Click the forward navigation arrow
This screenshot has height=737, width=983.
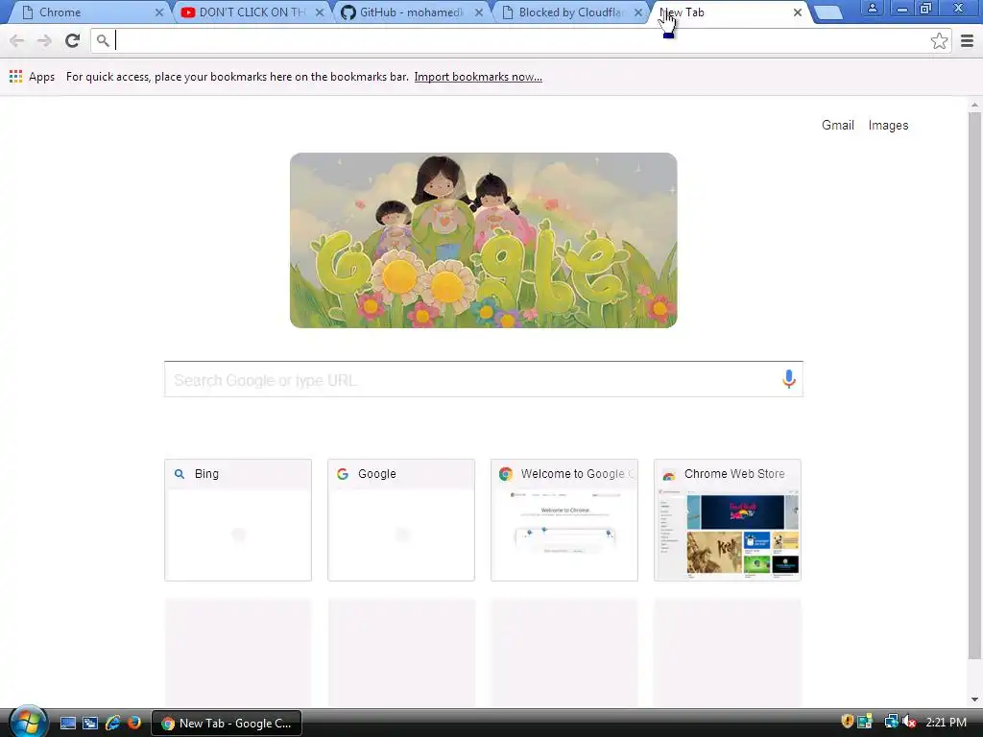[44, 40]
